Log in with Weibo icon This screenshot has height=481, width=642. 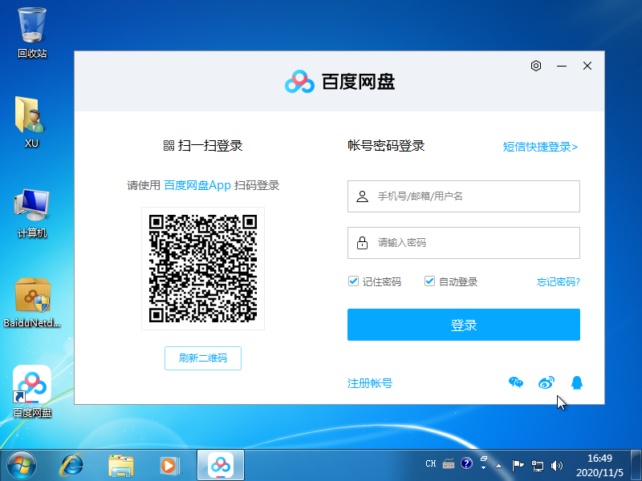coord(547,383)
